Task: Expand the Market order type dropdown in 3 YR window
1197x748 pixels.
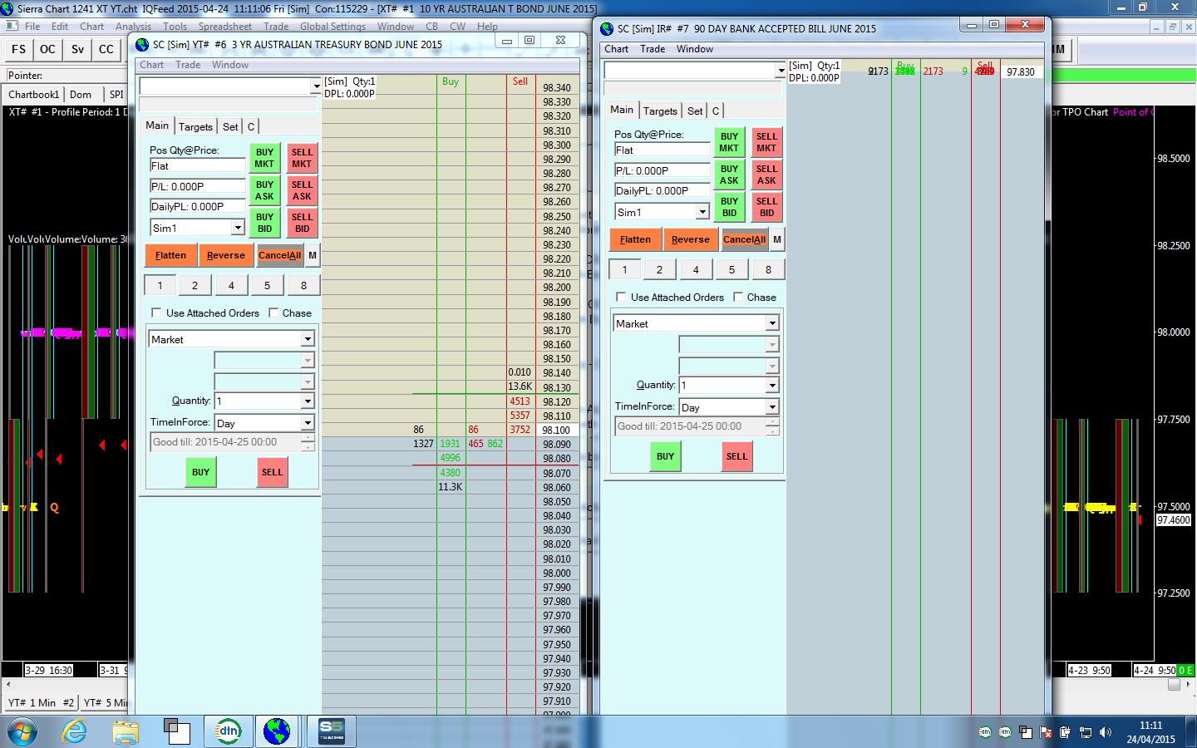Action: click(308, 339)
